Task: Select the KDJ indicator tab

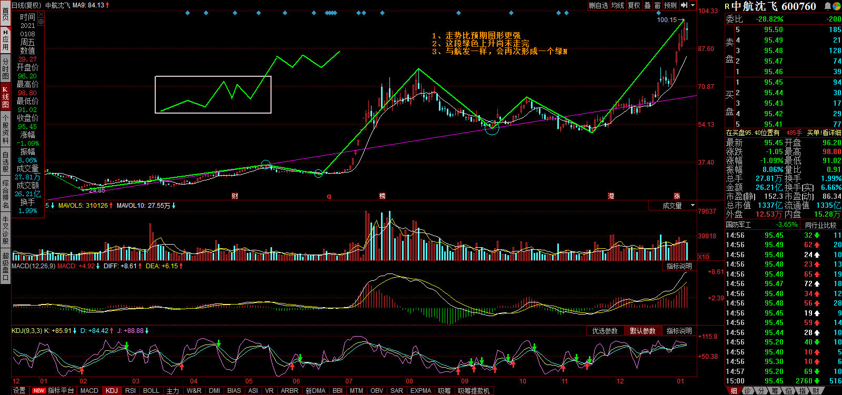Action: coord(112,390)
